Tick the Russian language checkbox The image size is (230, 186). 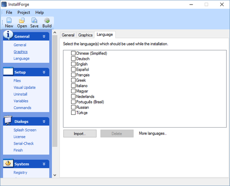[x=73, y=107]
